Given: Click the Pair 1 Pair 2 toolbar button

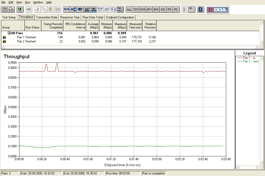Looking at the screenshot, I should tap(120, 10).
